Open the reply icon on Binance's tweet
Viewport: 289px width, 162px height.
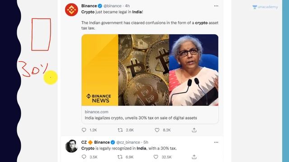point(84,130)
